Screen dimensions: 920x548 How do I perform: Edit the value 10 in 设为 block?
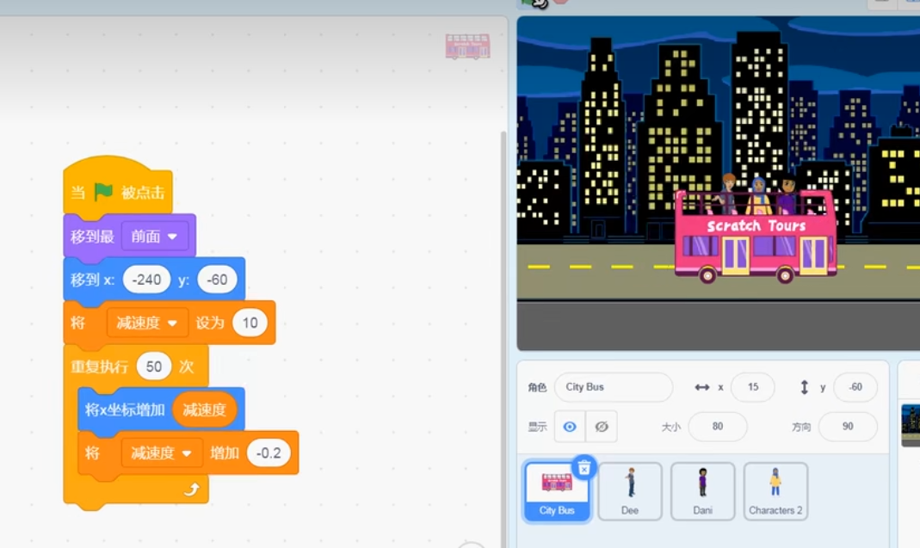pos(250,323)
